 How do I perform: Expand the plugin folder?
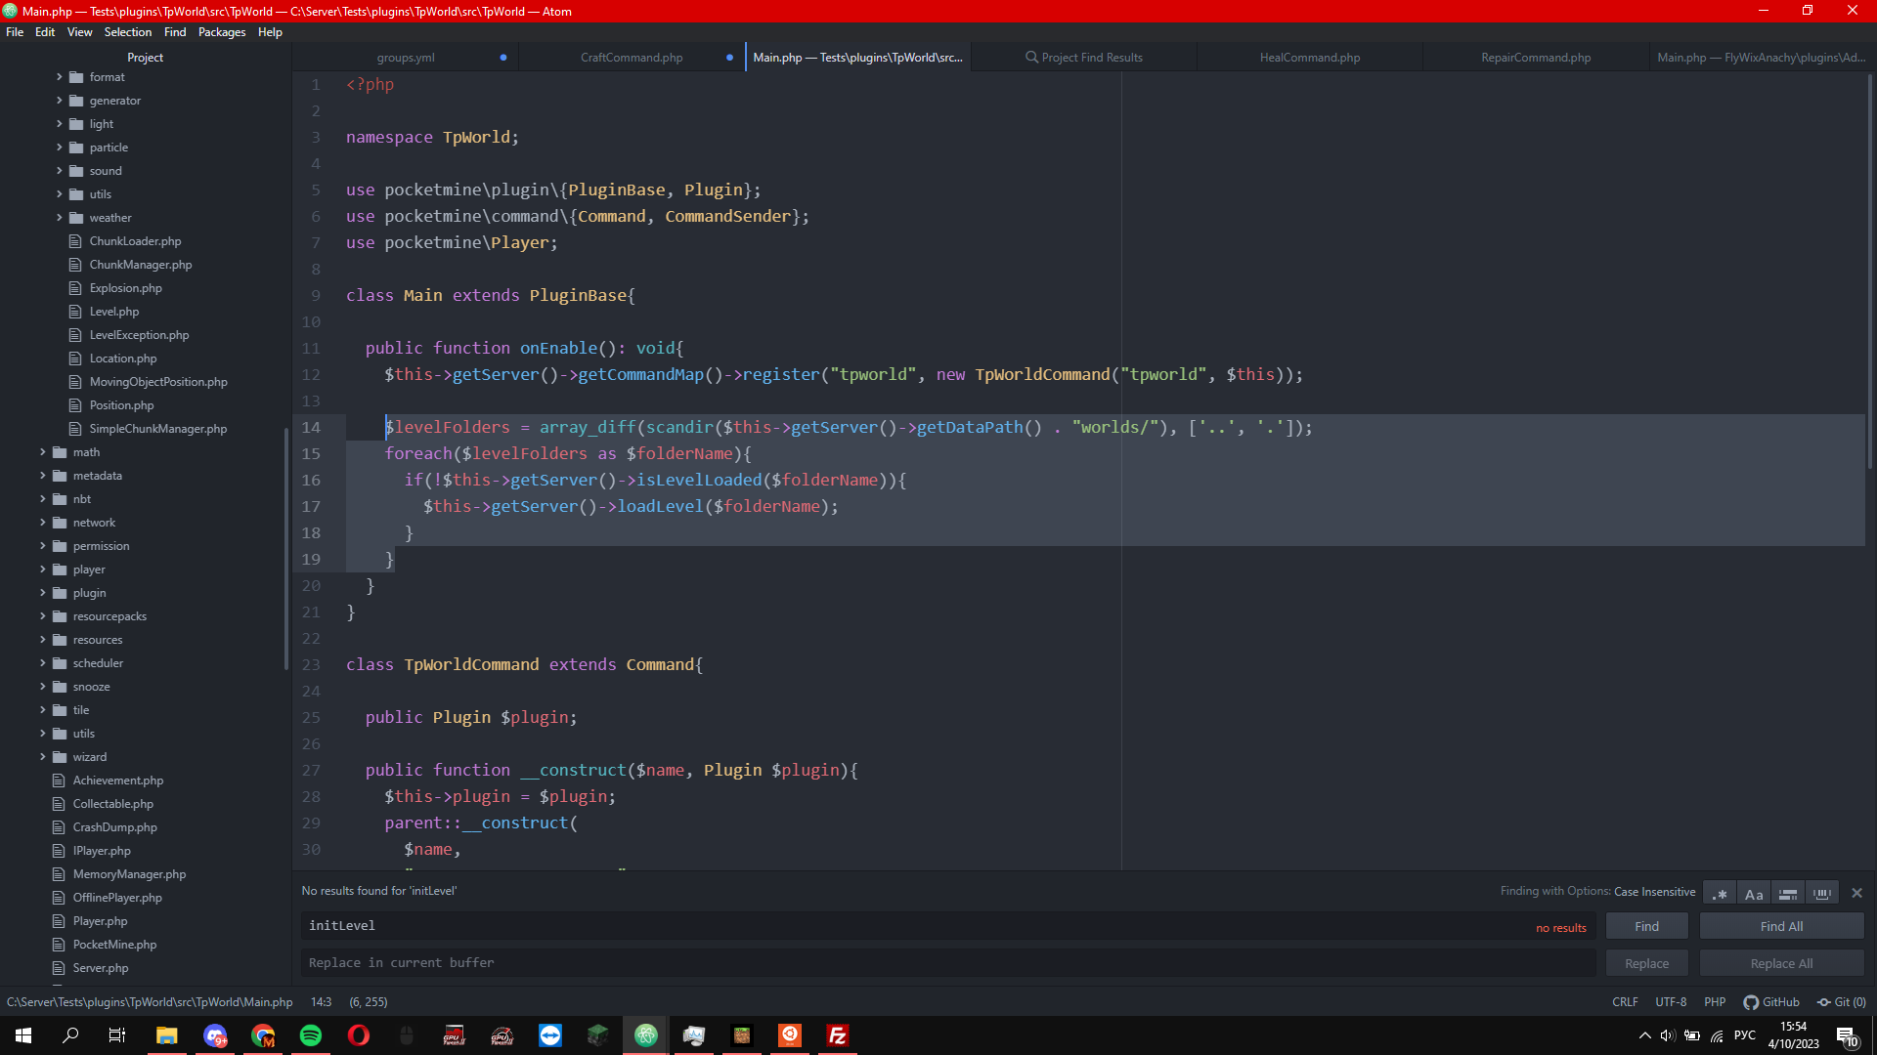[x=43, y=593]
